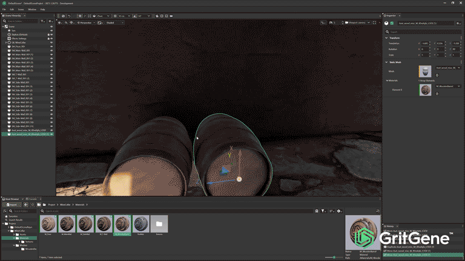
Task: Select the scale gizmo tool in toolbar
Action: click(x=89, y=16)
